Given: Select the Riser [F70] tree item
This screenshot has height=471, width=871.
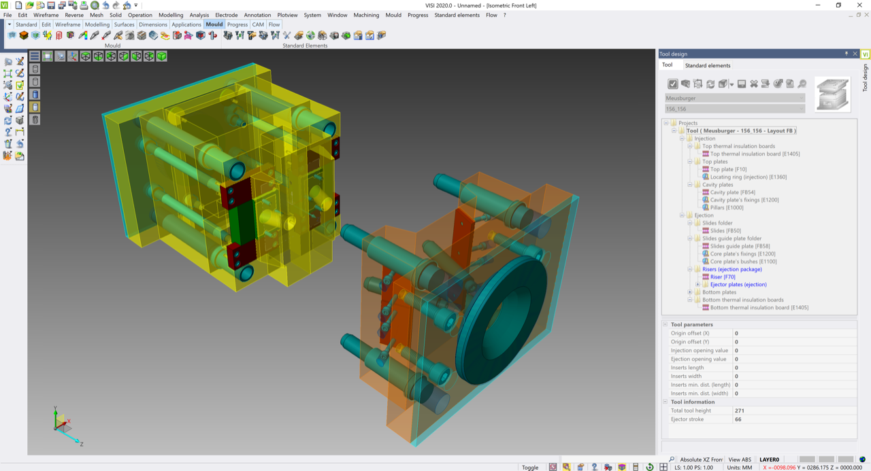Looking at the screenshot, I should coord(722,277).
